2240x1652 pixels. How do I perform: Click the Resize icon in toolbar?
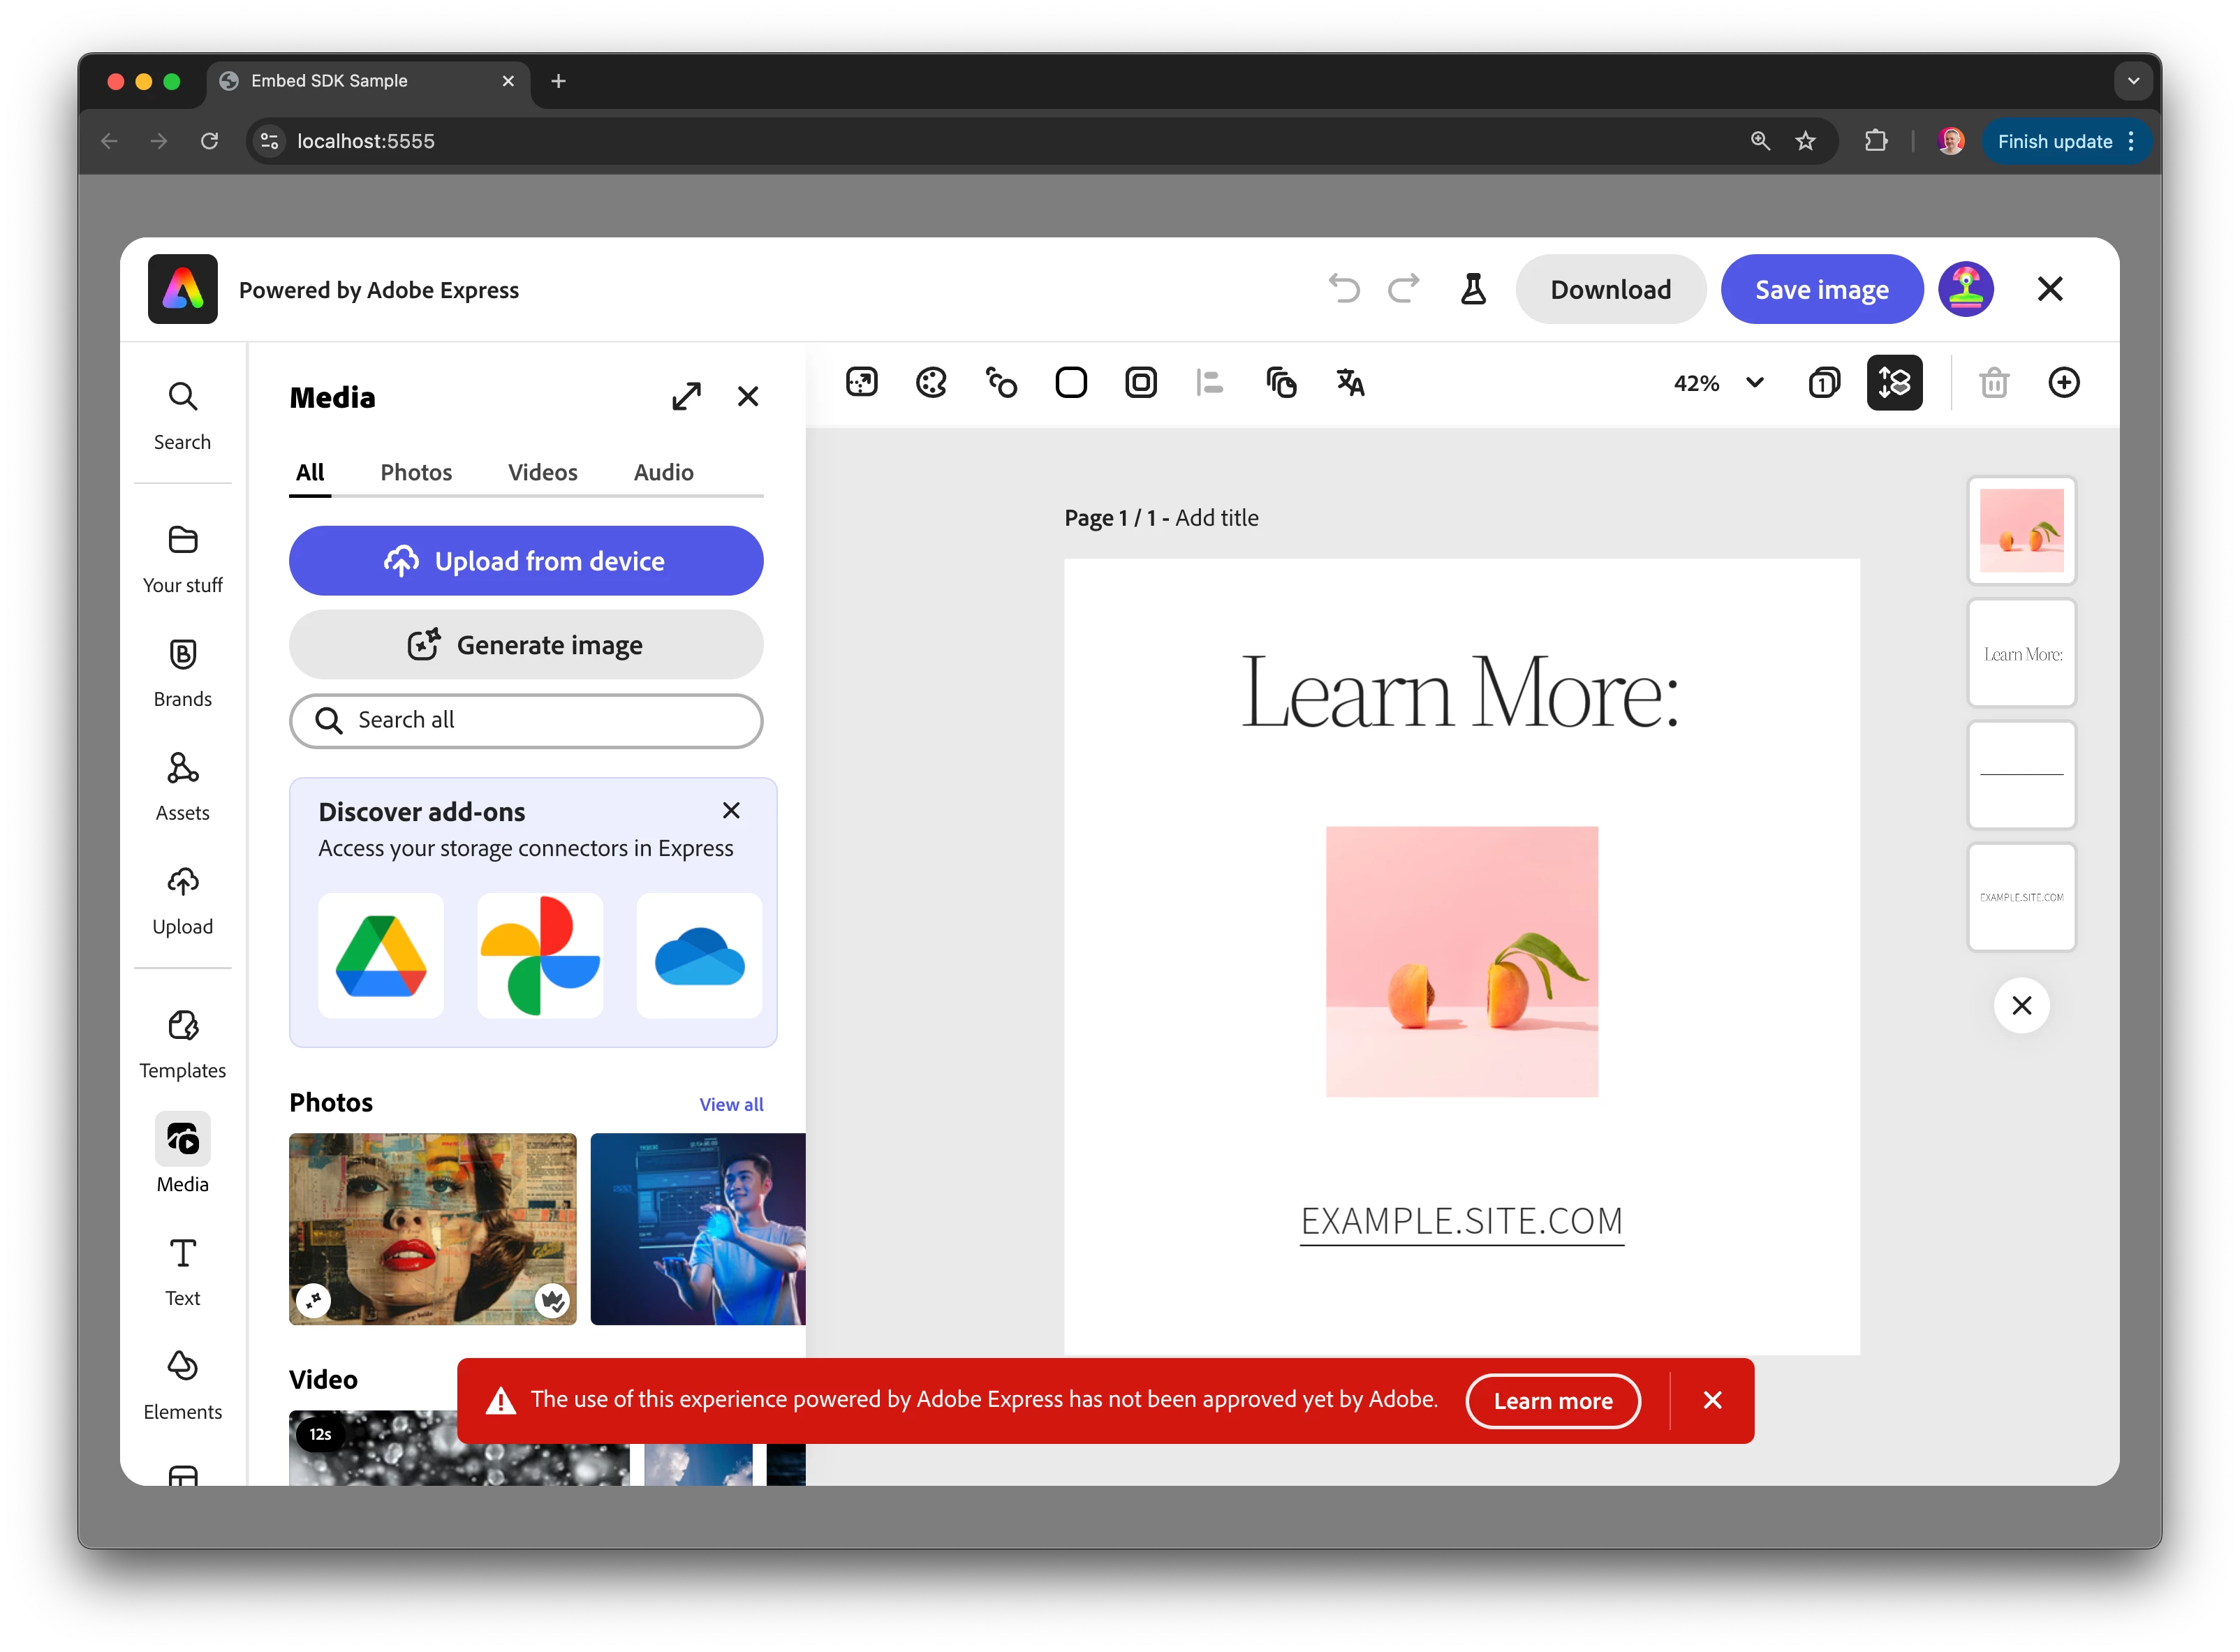coord(861,383)
